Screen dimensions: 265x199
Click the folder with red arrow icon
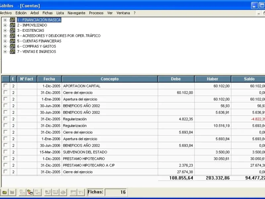[x=30, y=192]
